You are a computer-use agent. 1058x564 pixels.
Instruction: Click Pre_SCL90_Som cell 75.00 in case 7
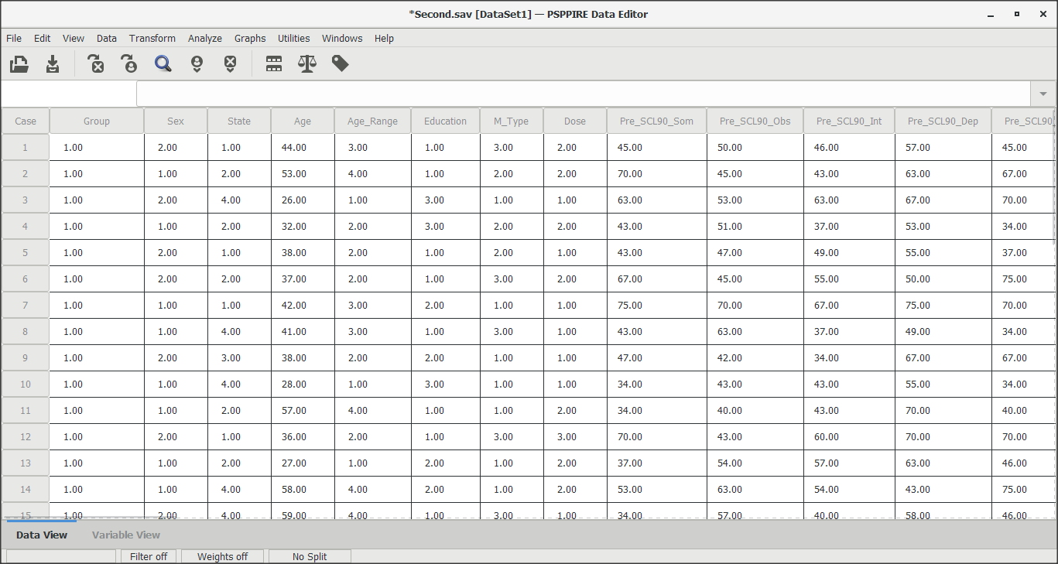(656, 305)
